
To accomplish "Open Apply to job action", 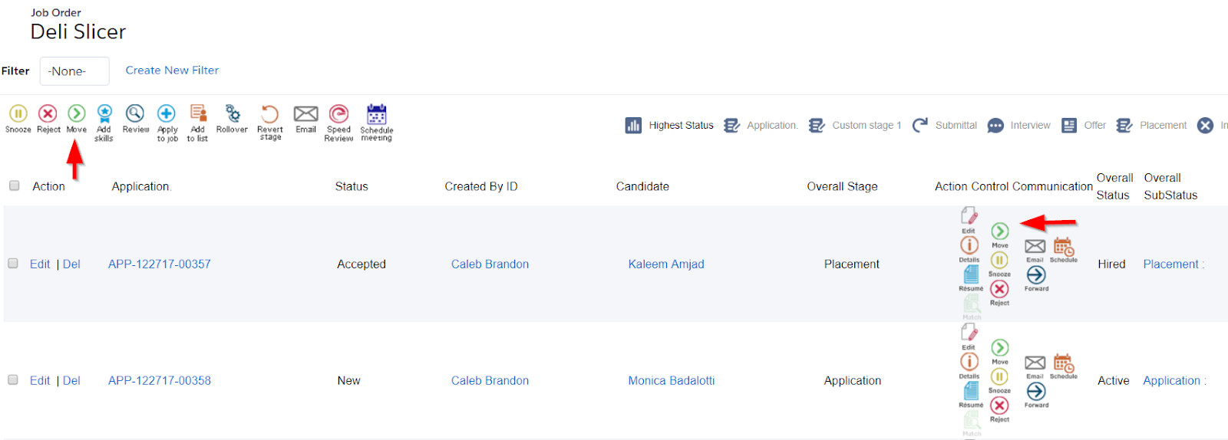I will click(x=167, y=114).
